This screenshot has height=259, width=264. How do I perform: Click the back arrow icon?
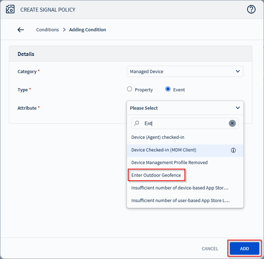pyautogui.click(x=21, y=30)
